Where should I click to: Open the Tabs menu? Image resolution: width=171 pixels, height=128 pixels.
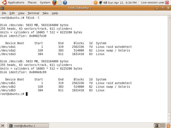pos(45,13)
